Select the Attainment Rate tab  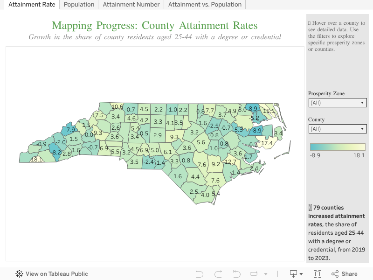coord(32,5)
